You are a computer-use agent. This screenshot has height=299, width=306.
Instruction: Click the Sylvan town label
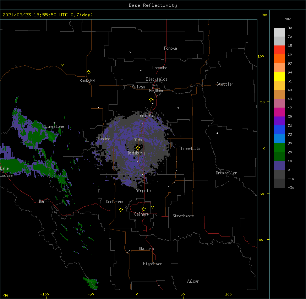coord(138,87)
